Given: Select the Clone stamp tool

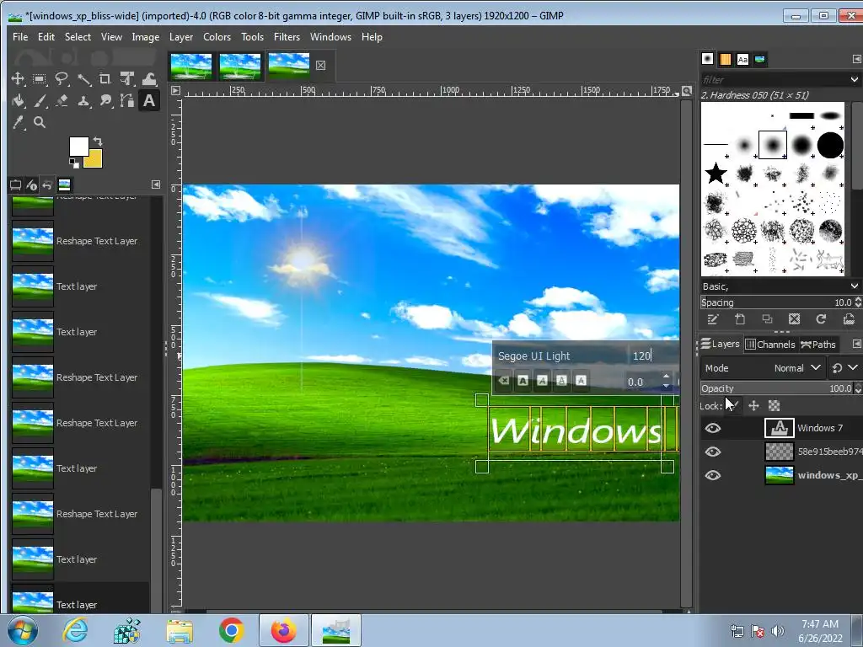Looking at the screenshot, I should (83, 101).
